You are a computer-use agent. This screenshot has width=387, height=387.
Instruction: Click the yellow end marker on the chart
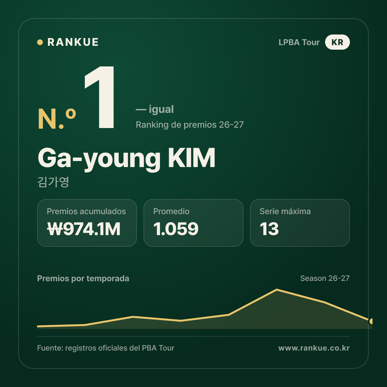point(371,321)
